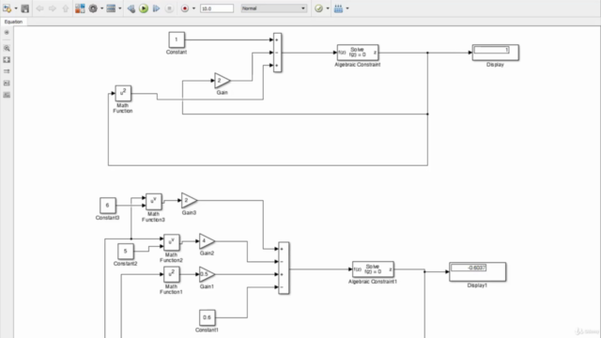
Task: Click Fit to View palette icon
Action: [7, 60]
